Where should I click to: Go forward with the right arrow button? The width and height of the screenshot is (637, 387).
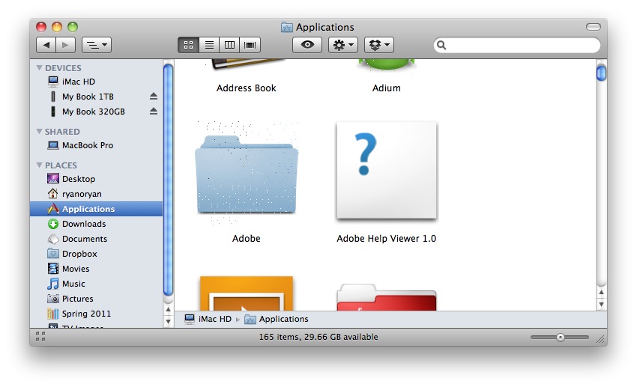pos(65,45)
